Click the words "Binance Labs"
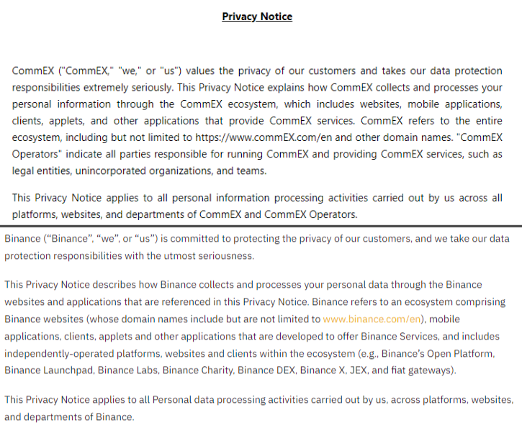The height and width of the screenshot is (428, 522). coord(127,370)
